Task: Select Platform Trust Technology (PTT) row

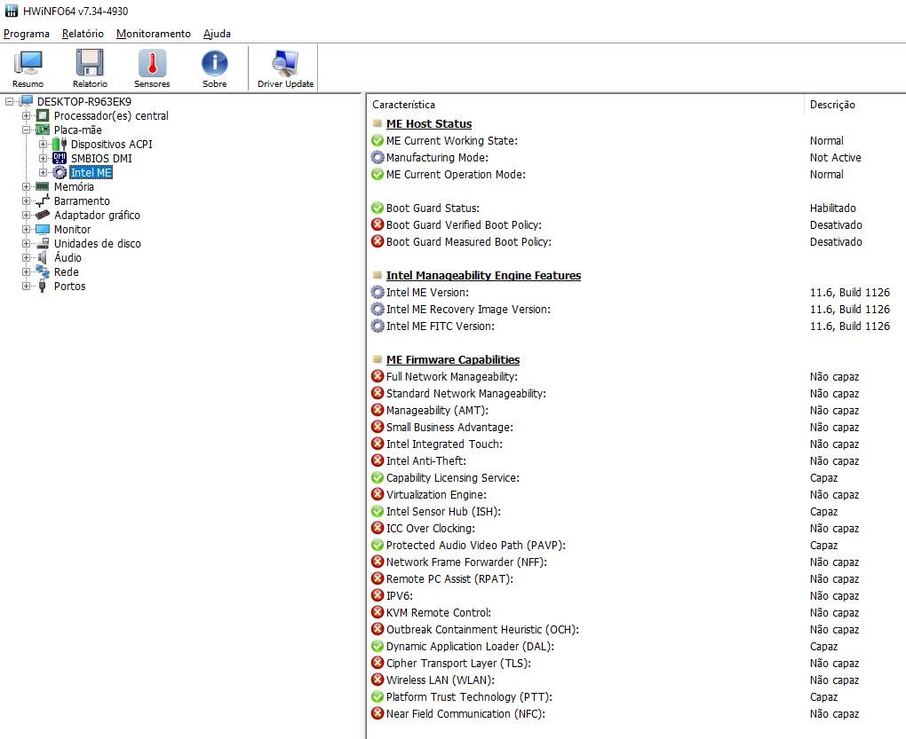Action: click(x=636, y=696)
